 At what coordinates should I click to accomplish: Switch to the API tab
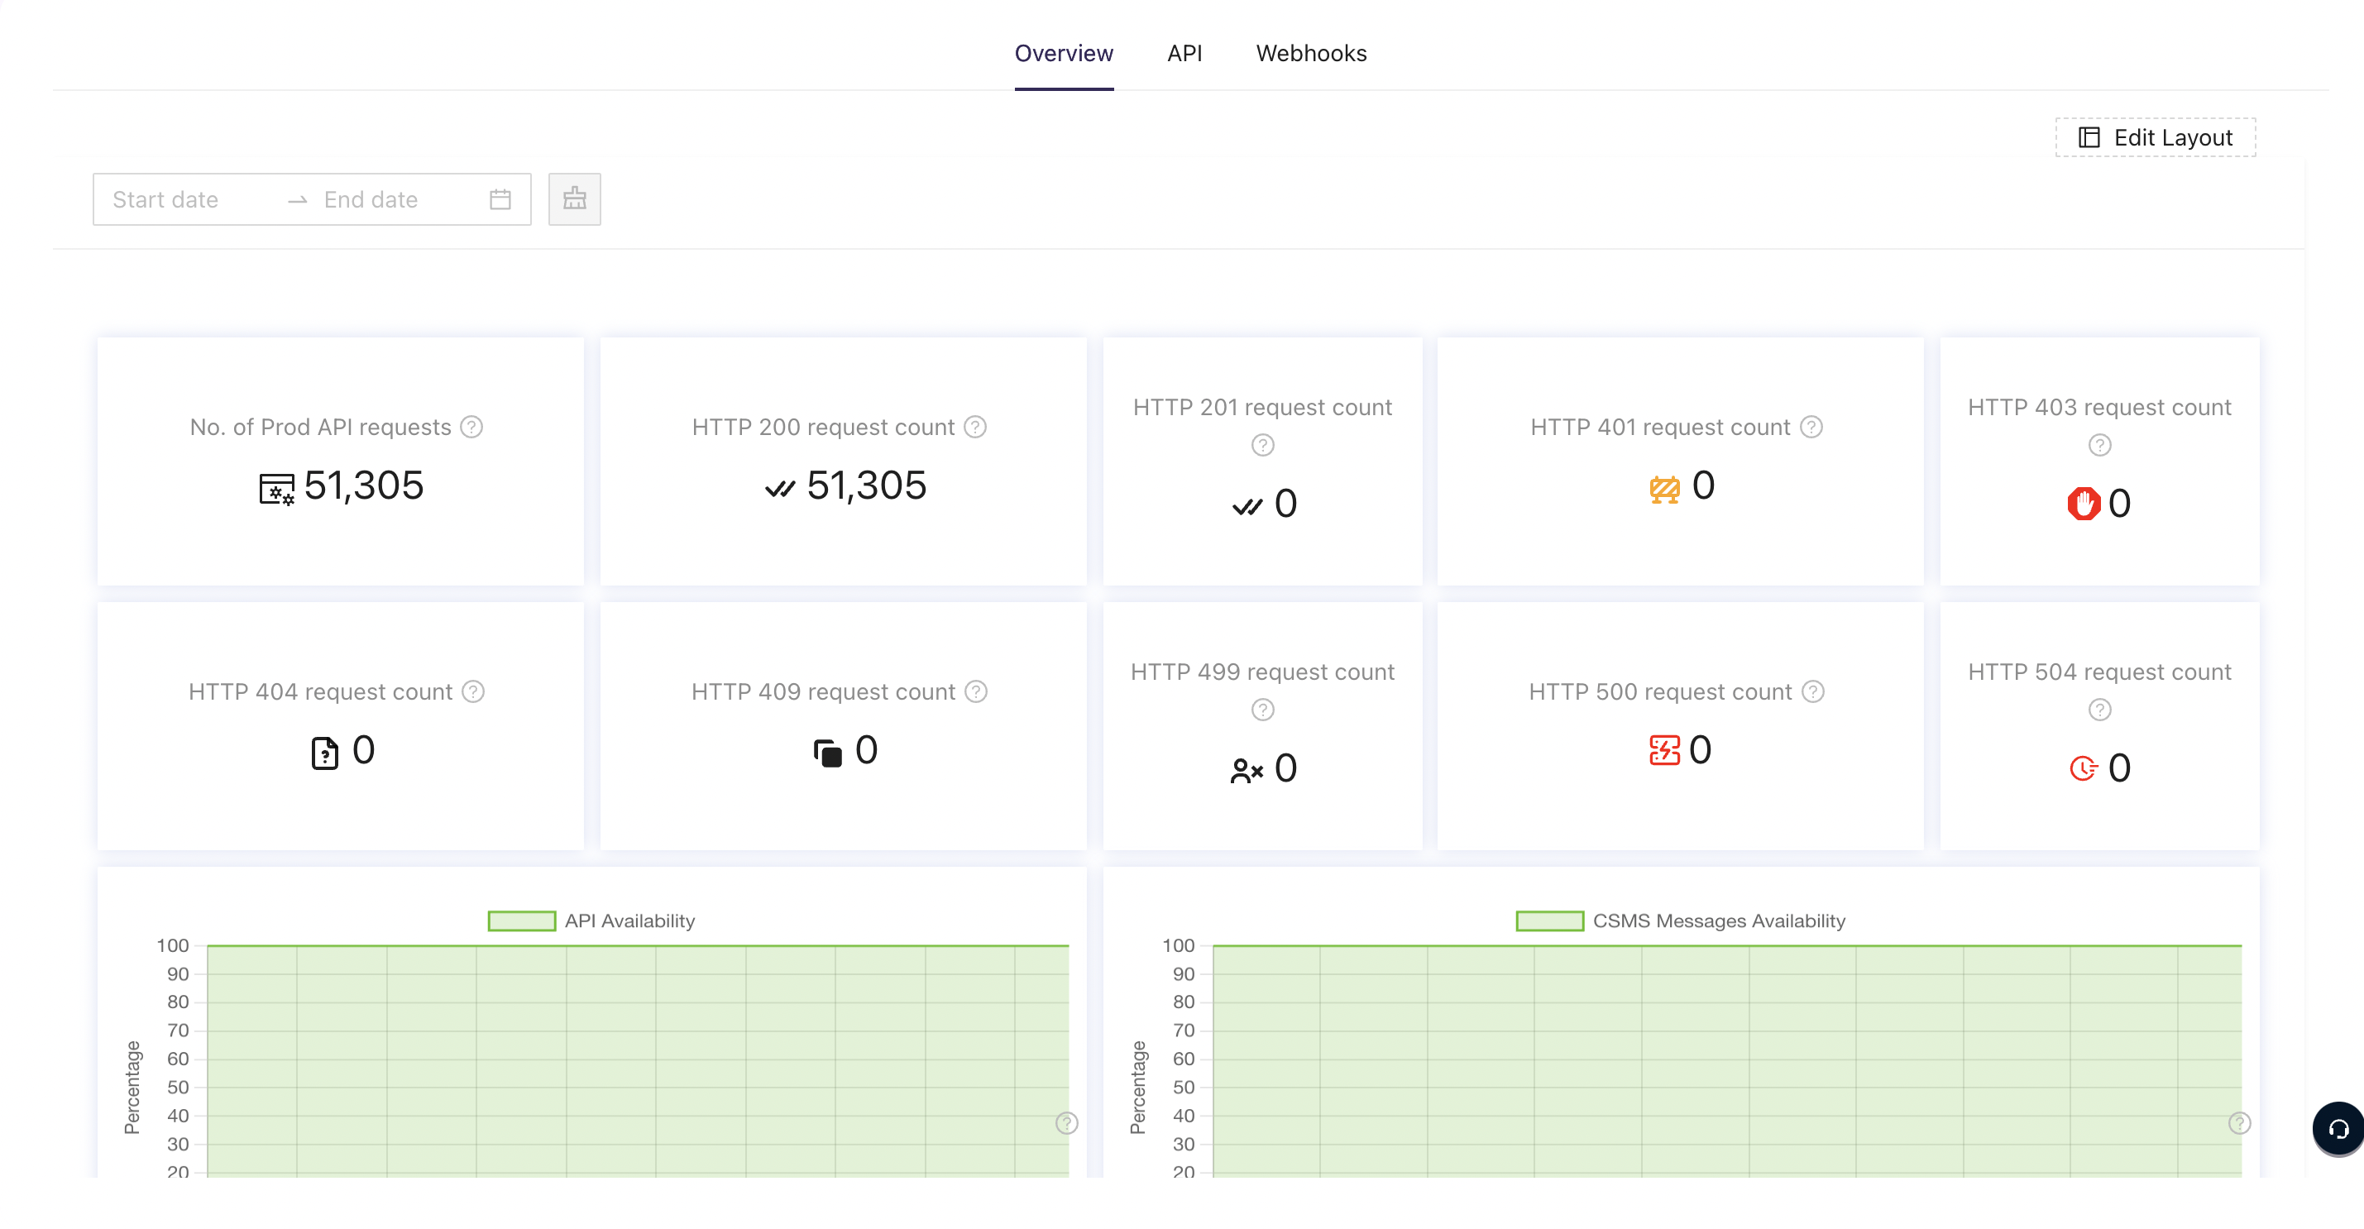(x=1184, y=53)
